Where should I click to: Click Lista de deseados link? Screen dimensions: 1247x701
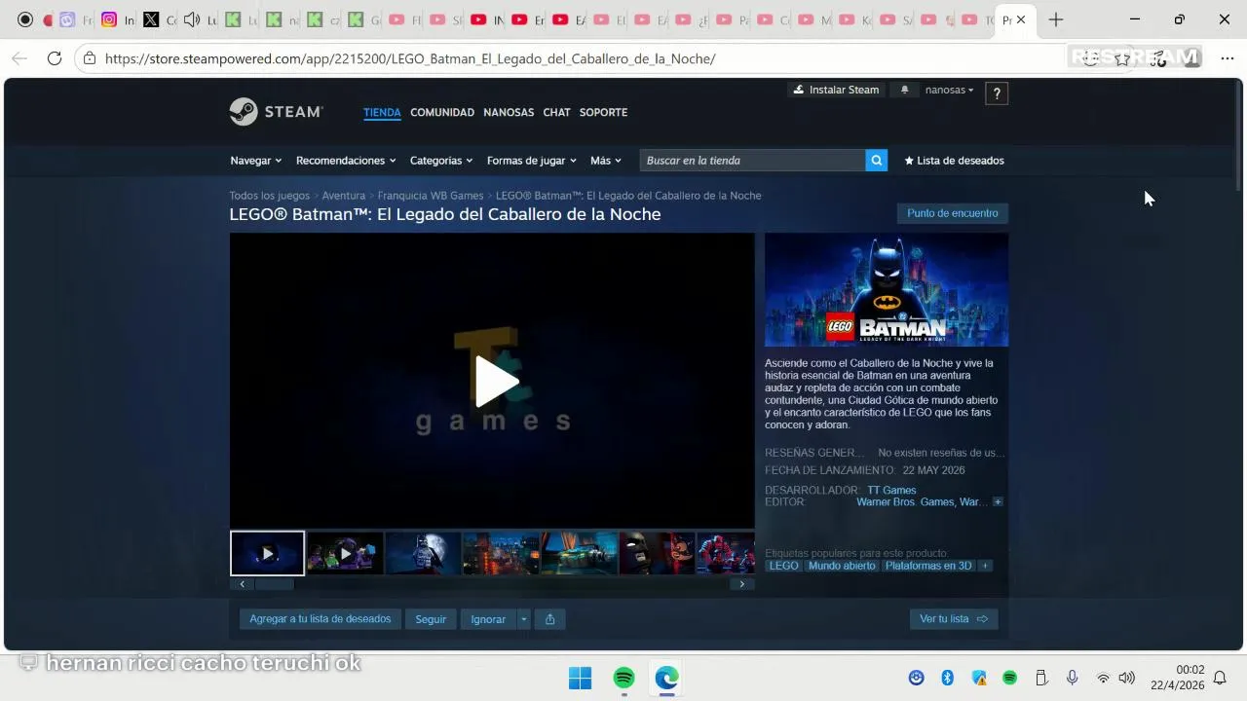pyautogui.click(x=954, y=161)
